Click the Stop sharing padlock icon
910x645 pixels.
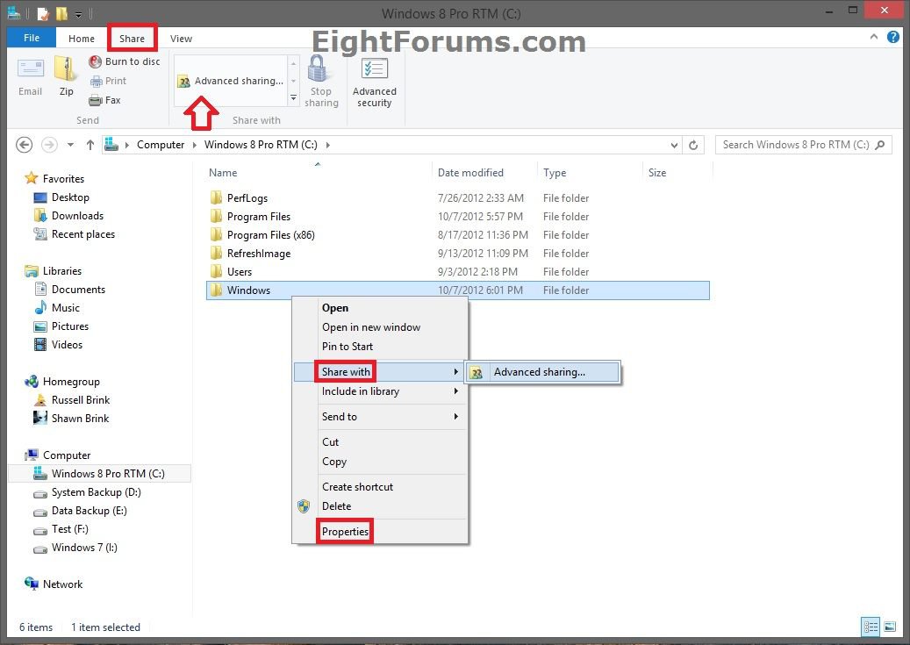click(318, 68)
